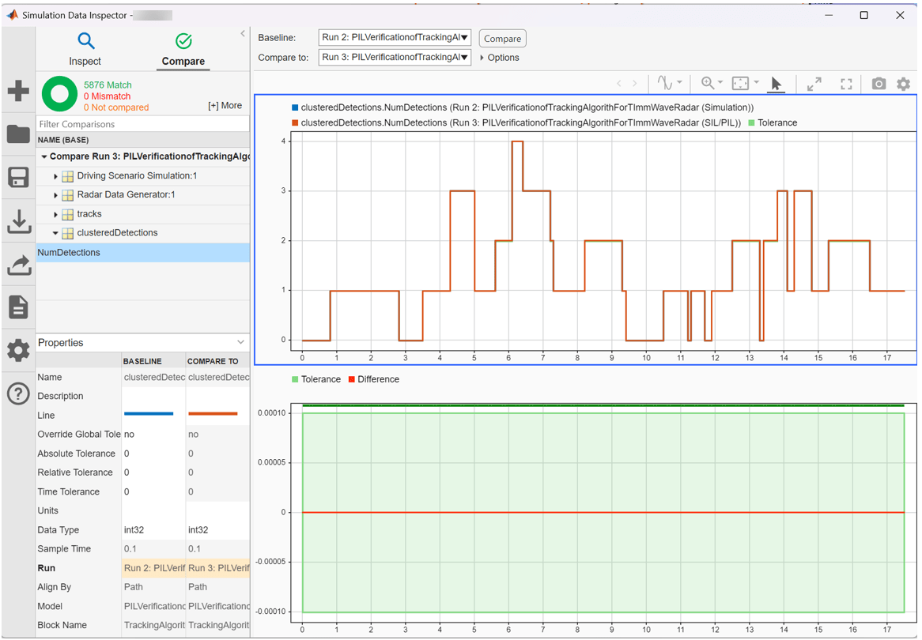
Task: Switch to the Inspect tab
Action: click(x=85, y=49)
